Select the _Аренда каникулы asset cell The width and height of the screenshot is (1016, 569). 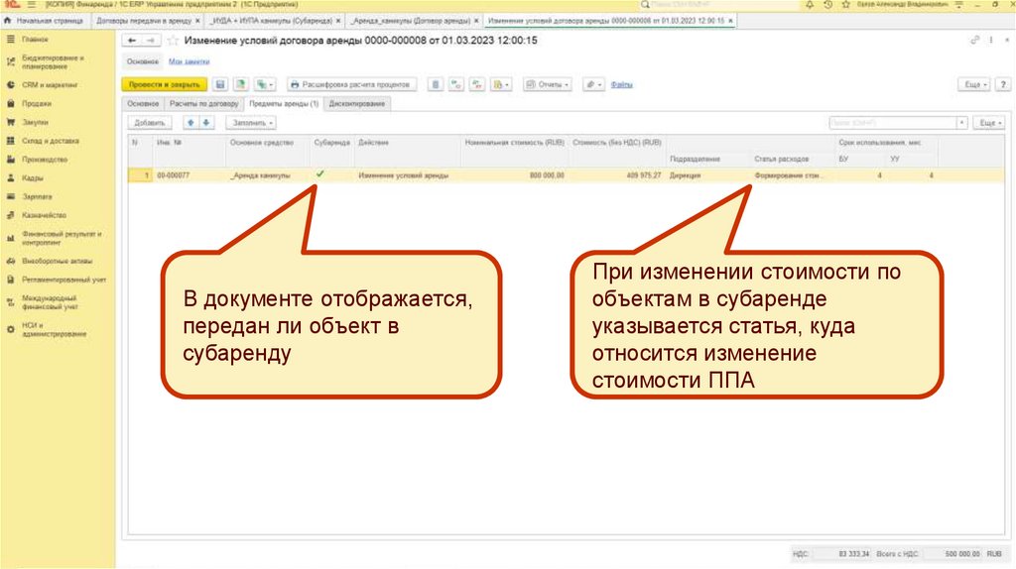click(x=268, y=175)
